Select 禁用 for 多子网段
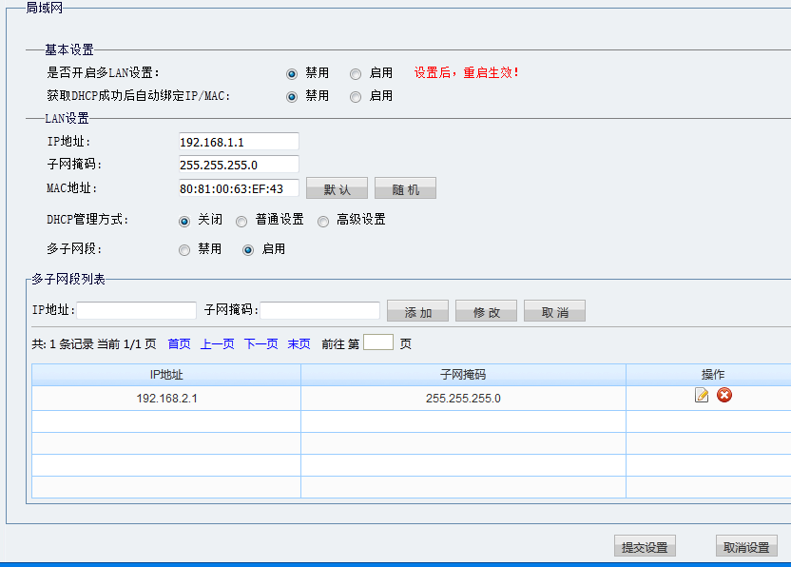The height and width of the screenshot is (567, 791). coord(184,250)
